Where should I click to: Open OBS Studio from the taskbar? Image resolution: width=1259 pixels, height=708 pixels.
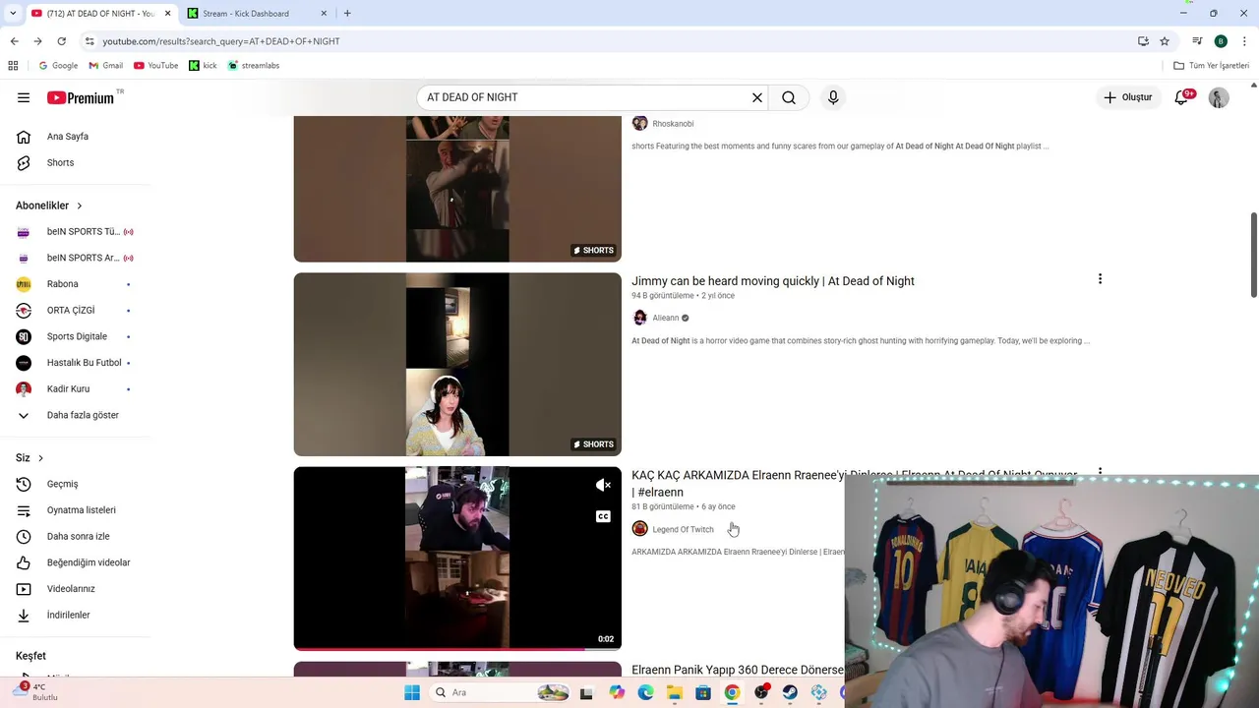761,692
